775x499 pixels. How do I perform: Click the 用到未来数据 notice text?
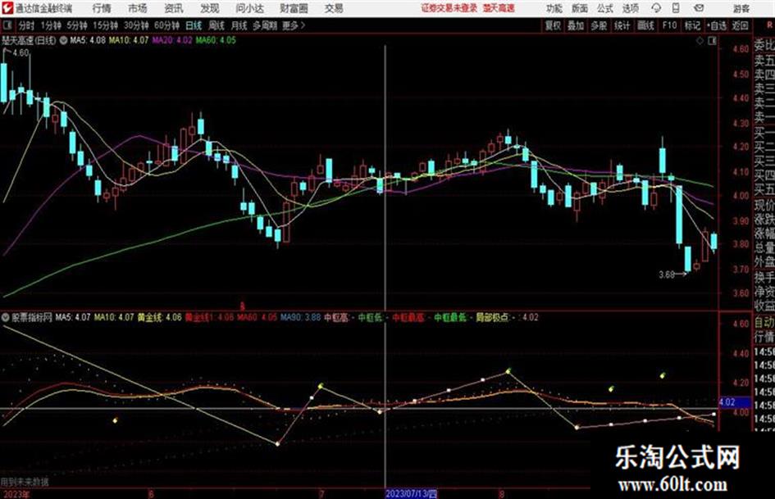25,482
